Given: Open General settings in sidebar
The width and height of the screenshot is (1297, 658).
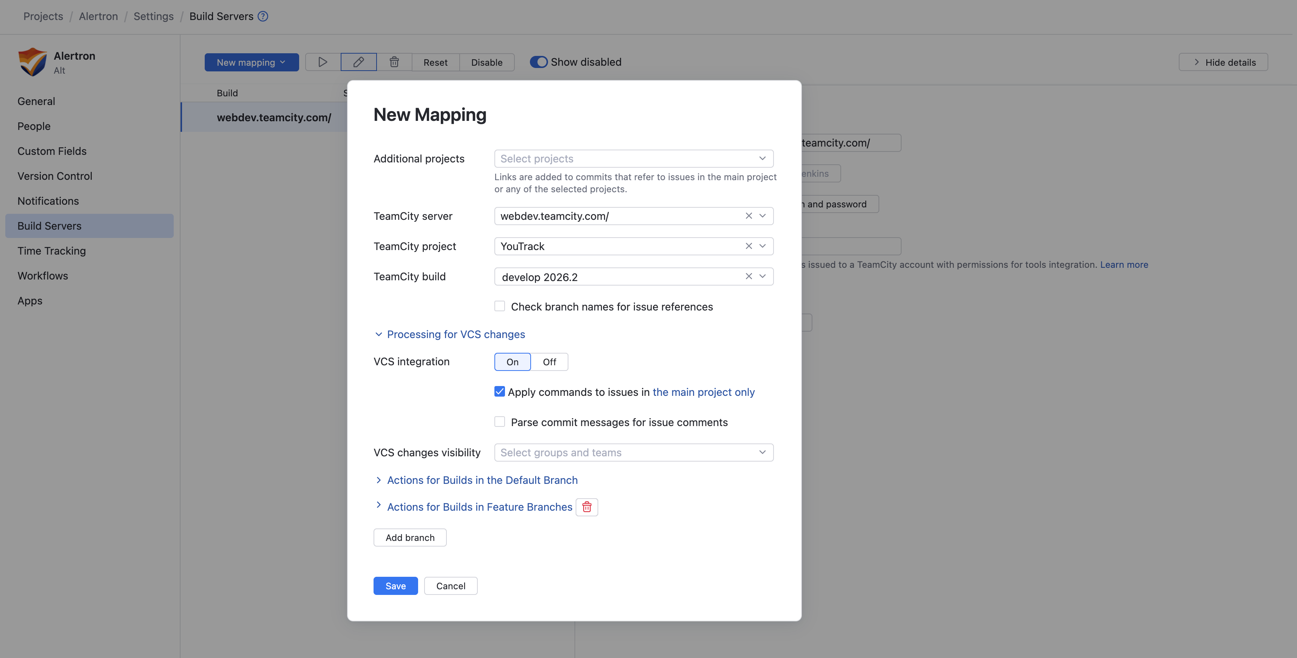Looking at the screenshot, I should [x=36, y=101].
